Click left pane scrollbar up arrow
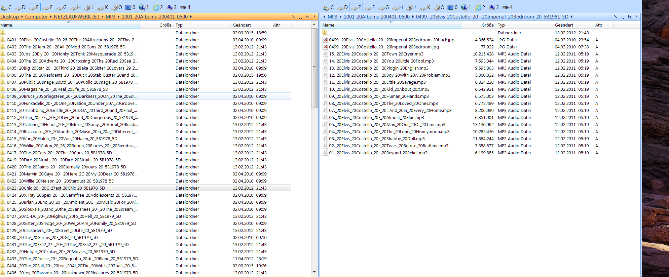The height and width of the screenshot is (277, 669). 314,25
